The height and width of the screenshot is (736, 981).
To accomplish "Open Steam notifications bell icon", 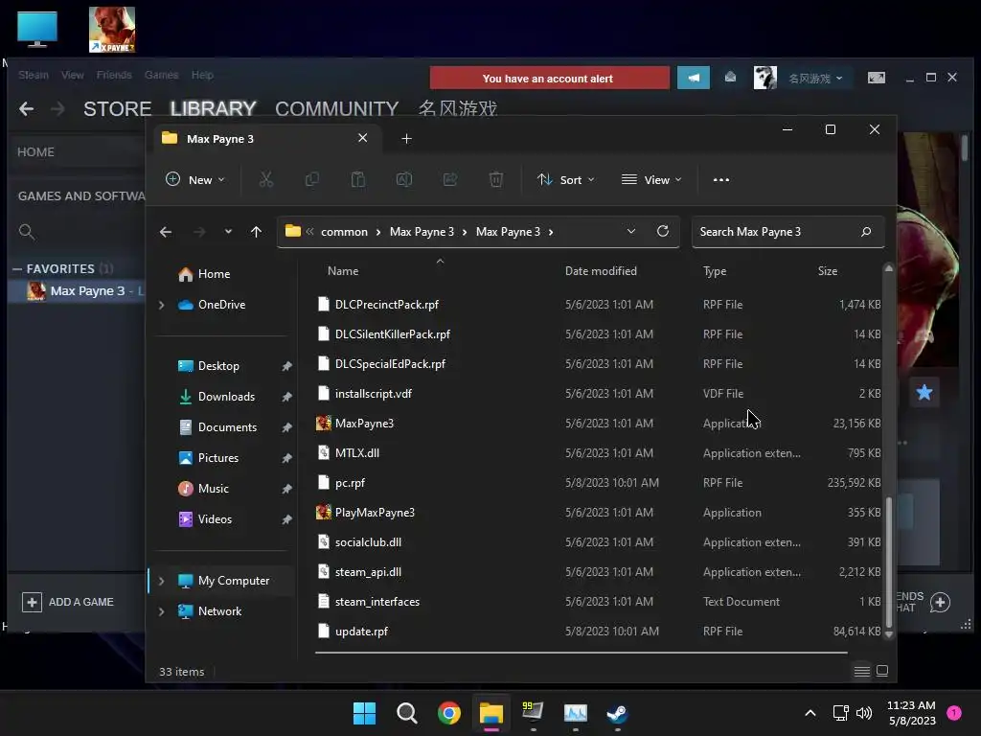I will pyautogui.click(x=730, y=77).
